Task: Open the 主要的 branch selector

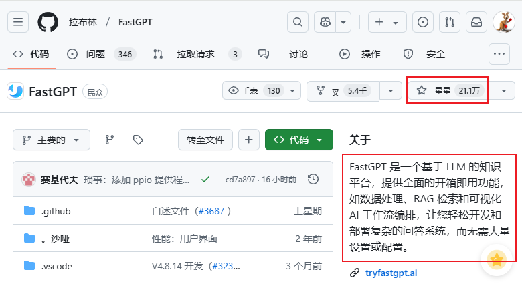Action: tap(52, 140)
